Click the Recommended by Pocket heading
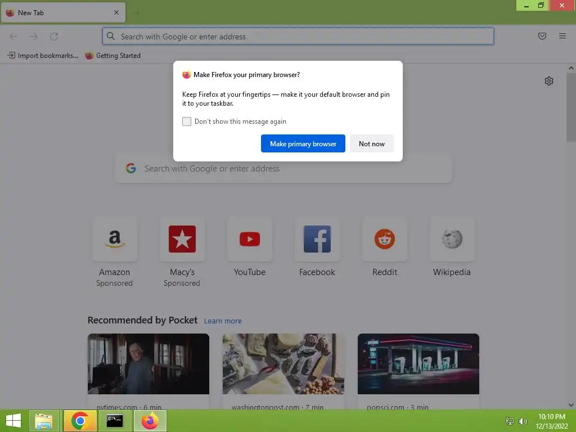The width and height of the screenshot is (576, 432). 142,320
